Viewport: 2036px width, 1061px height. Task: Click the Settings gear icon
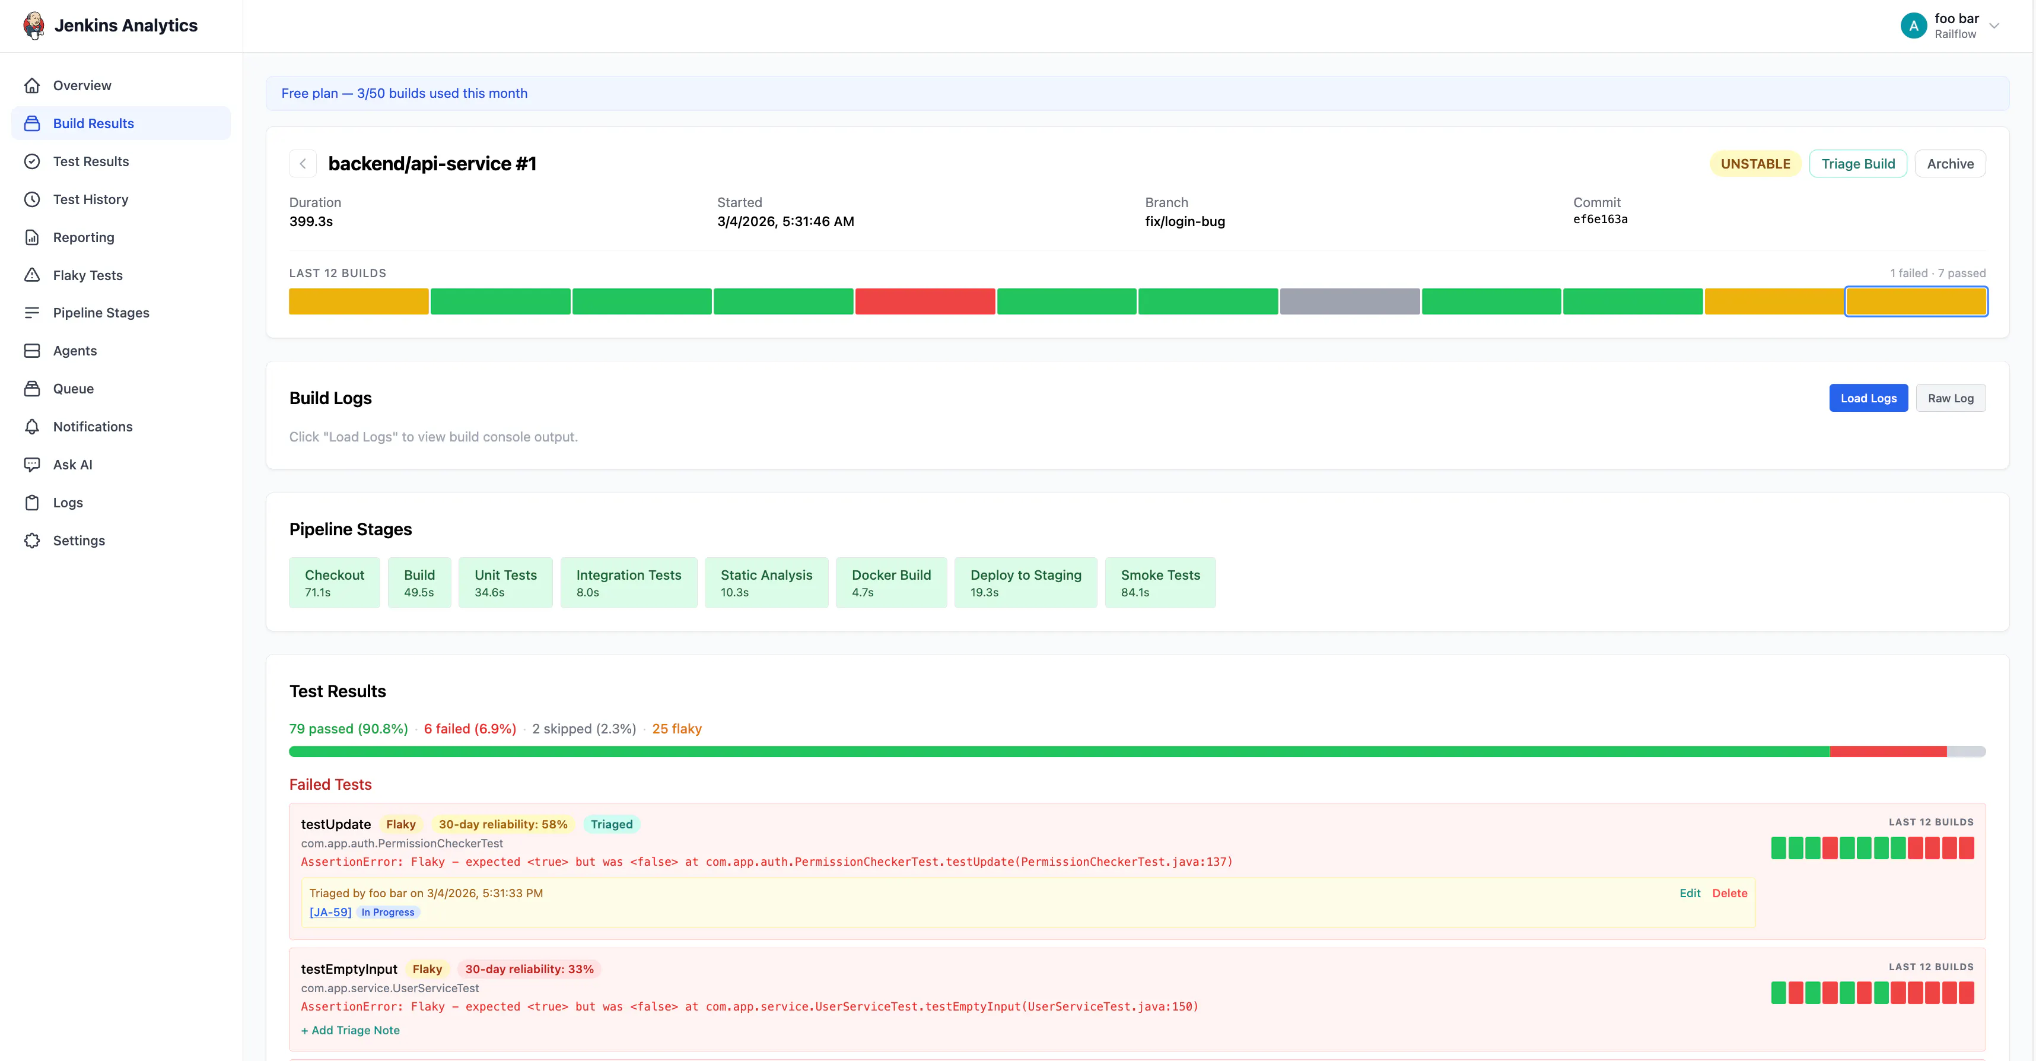pyautogui.click(x=31, y=540)
